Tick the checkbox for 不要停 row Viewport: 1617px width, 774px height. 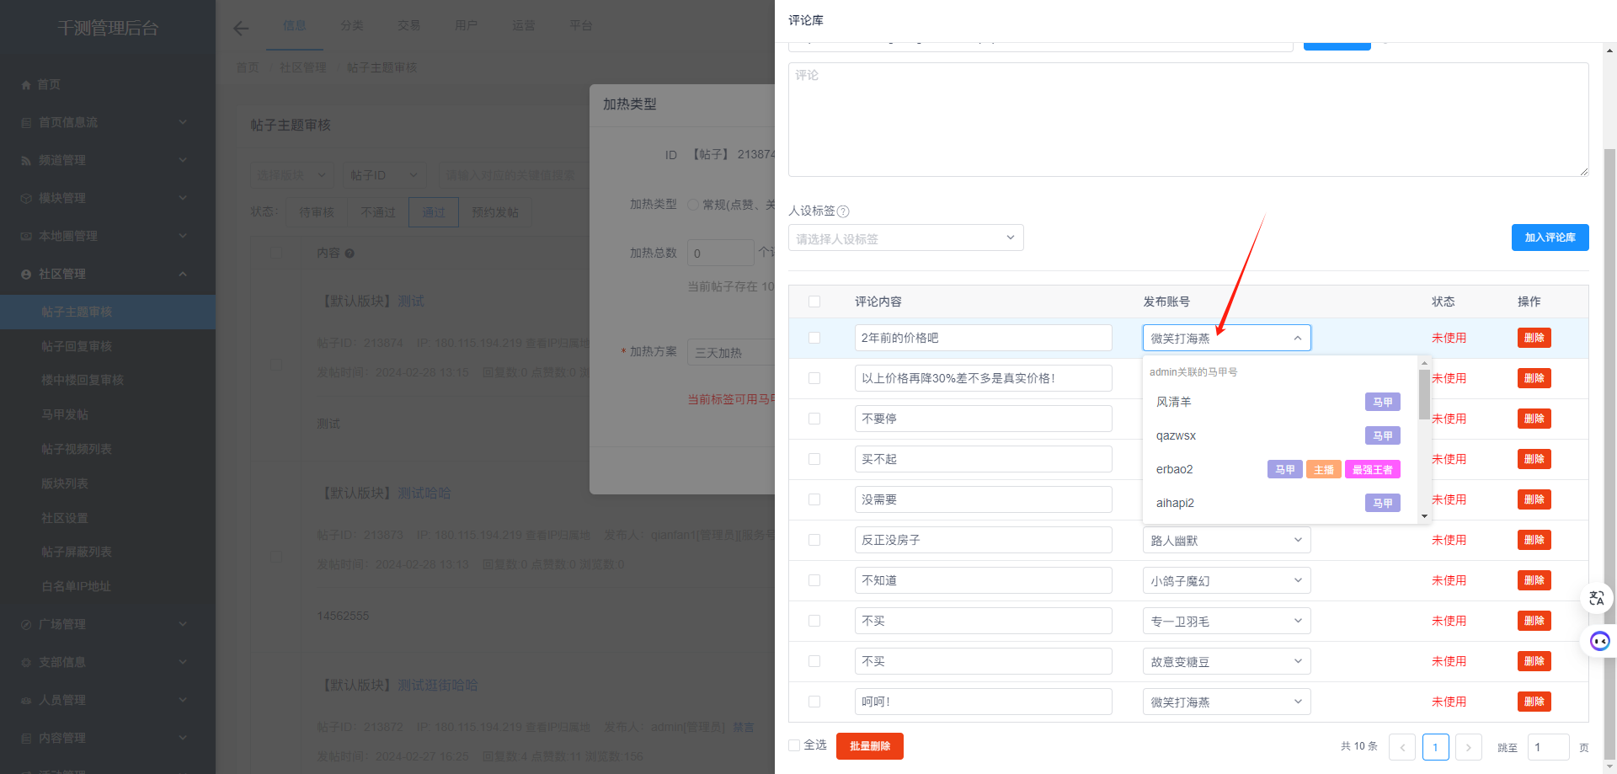pyautogui.click(x=814, y=419)
